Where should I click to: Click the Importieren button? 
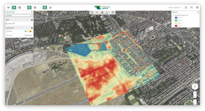tap(28, 35)
